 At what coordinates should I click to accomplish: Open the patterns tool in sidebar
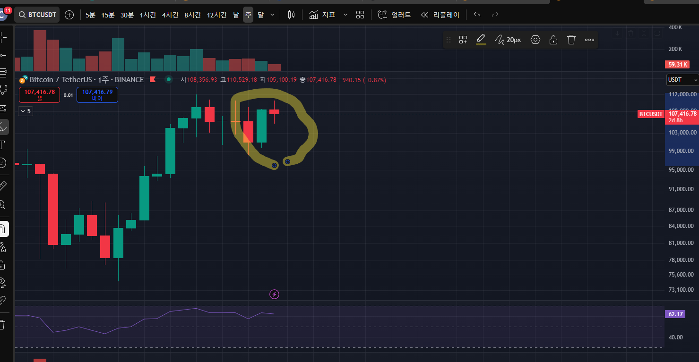(x=4, y=90)
